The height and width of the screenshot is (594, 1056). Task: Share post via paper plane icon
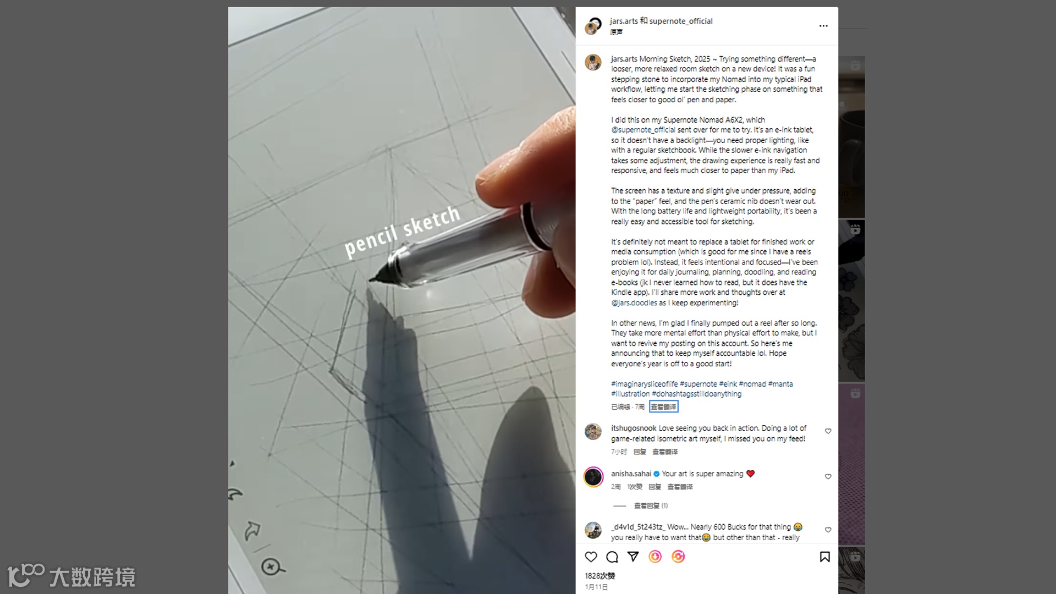coord(633,557)
